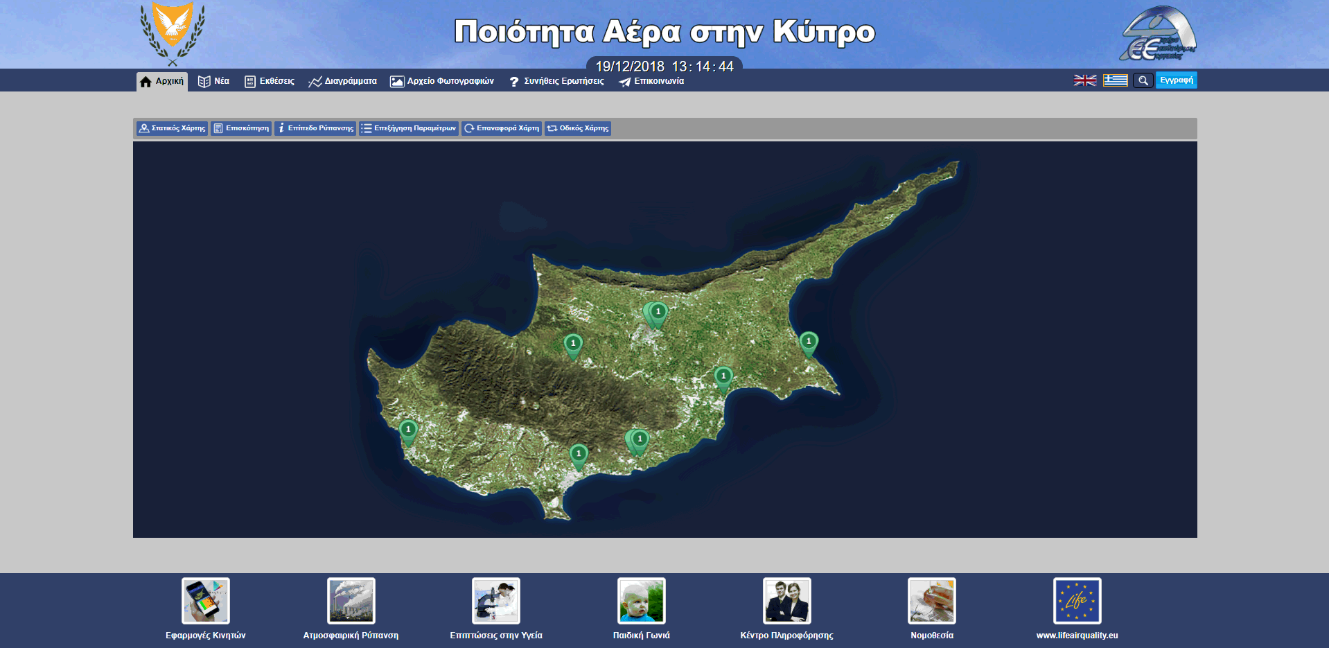Open search with the magnifier icon
The height and width of the screenshot is (648, 1329).
click(x=1143, y=80)
